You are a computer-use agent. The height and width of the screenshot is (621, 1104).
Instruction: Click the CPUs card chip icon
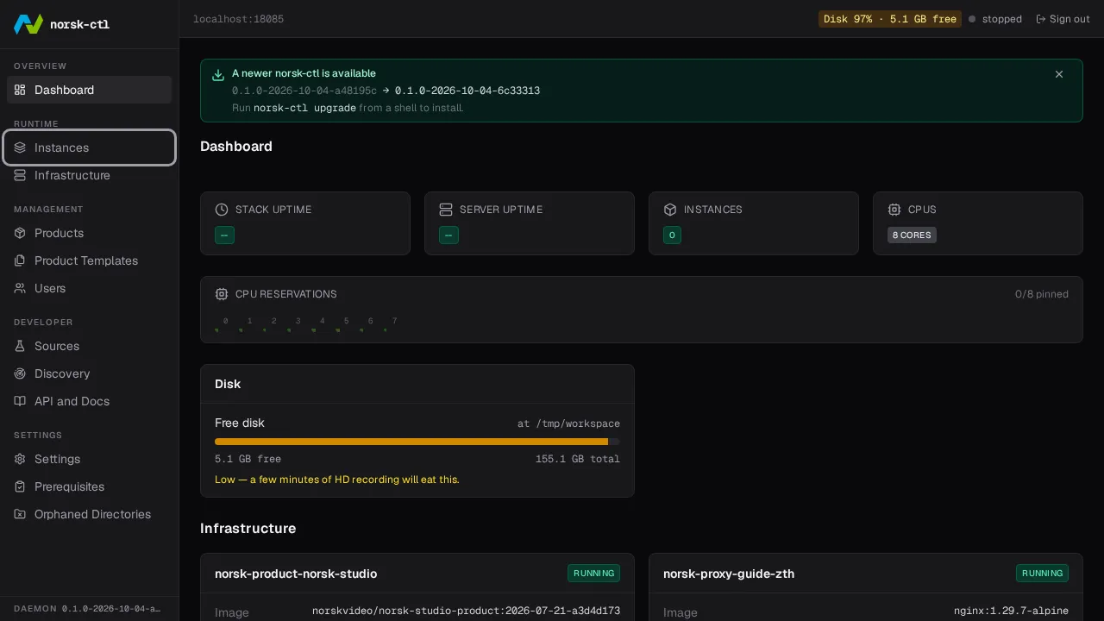coord(894,210)
